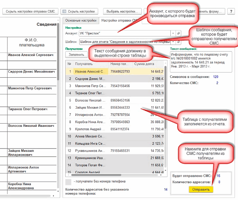Screen dimensions: 238x200
Task: Select recipient row 'Кропотов Андрей ...'
Action: pos(115,129)
